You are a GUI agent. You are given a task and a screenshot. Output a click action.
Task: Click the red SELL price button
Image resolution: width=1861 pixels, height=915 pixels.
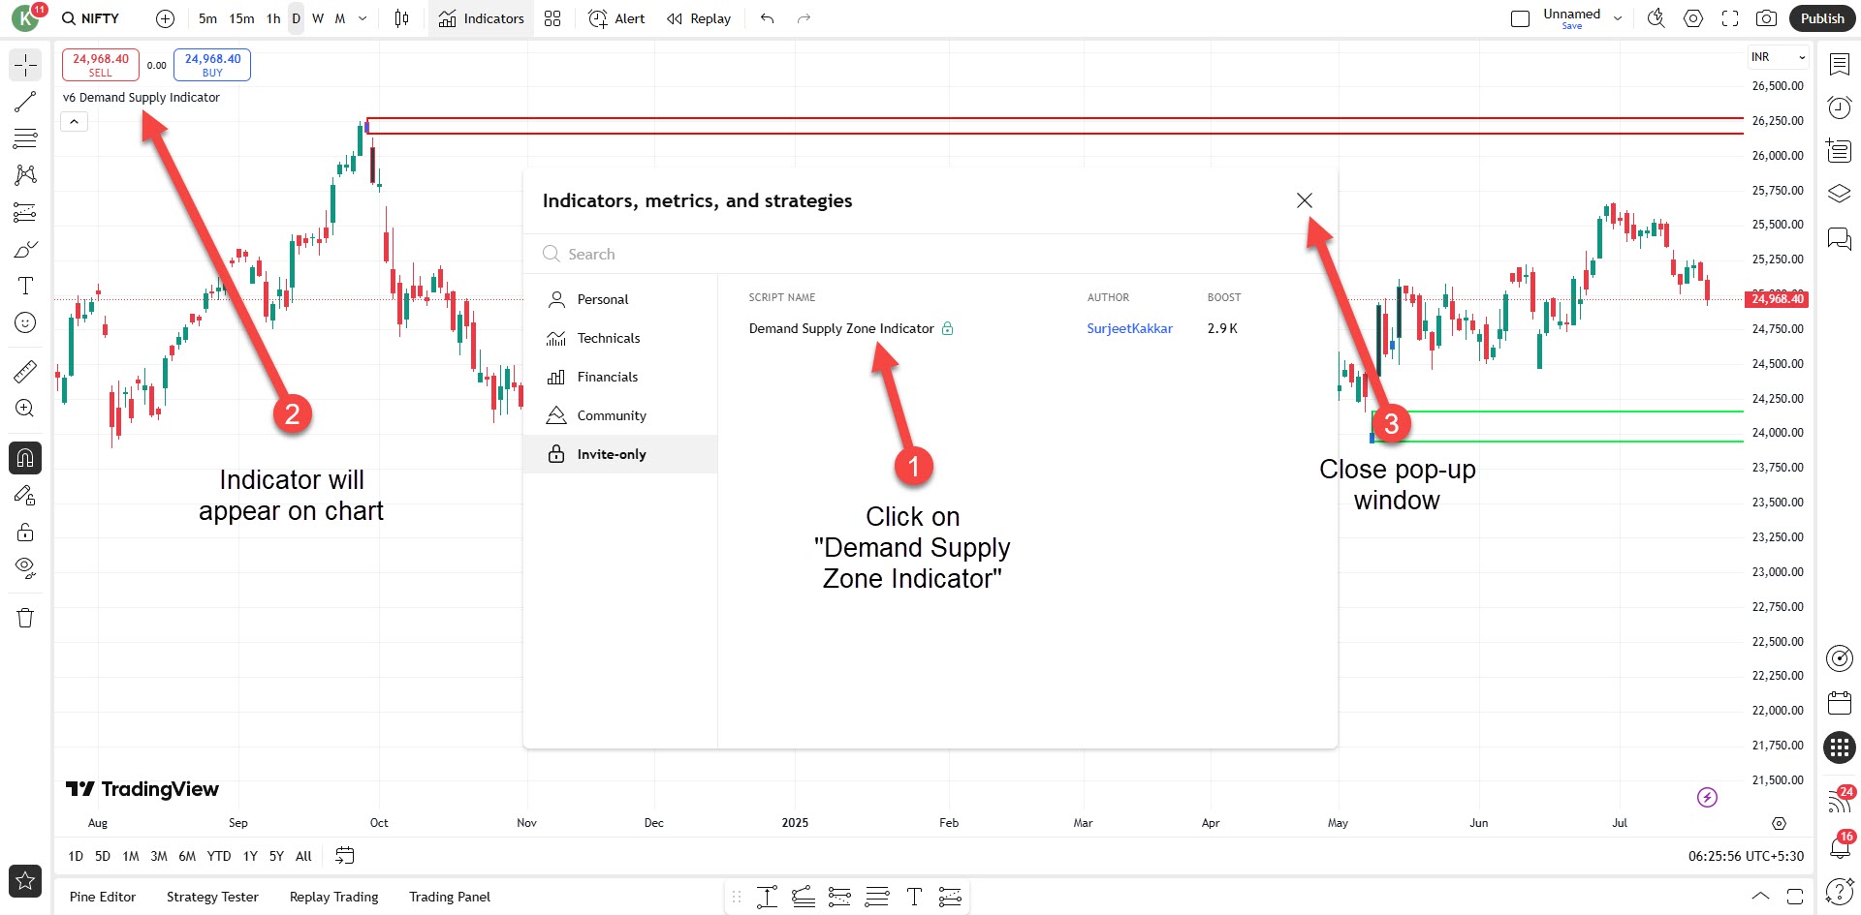tap(101, 65)
